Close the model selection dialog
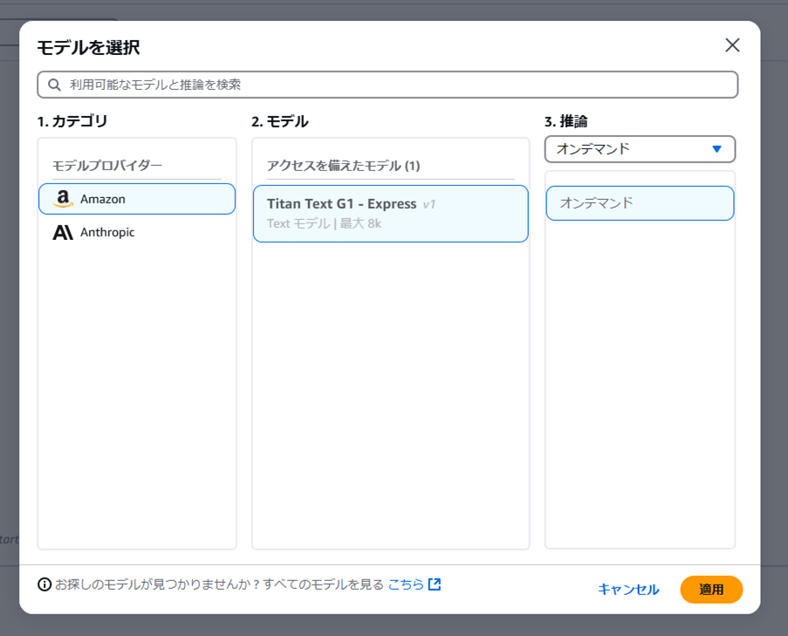The height and width of the screenshot is (636, 788). click(732, 45)
